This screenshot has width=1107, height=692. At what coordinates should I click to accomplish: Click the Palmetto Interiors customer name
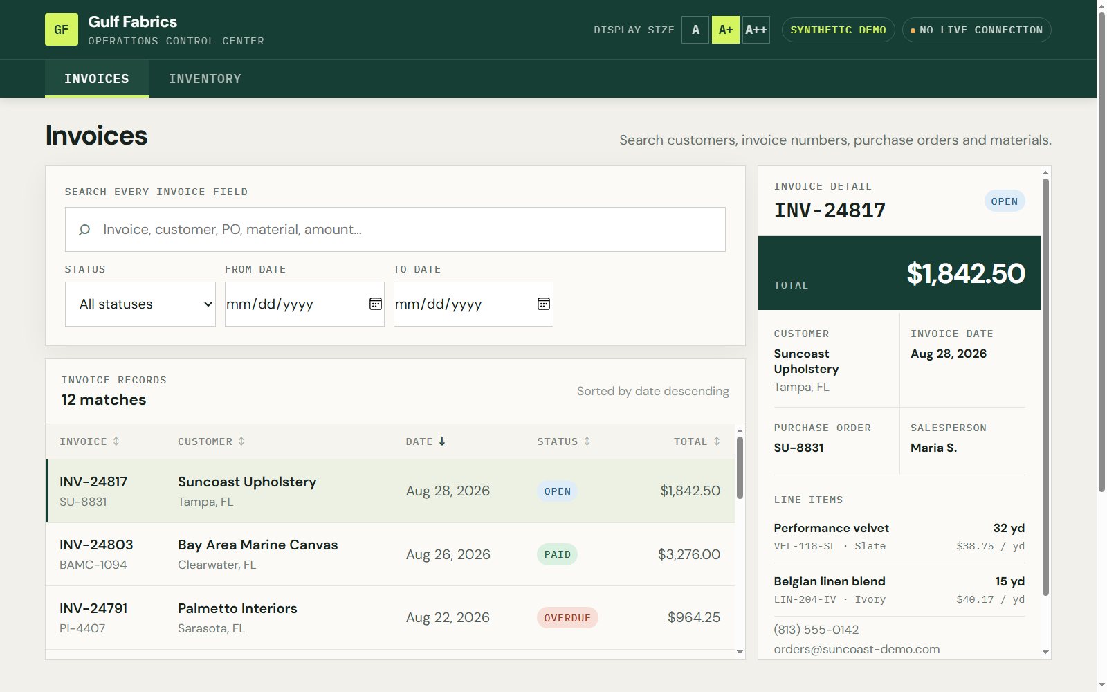[237, 608]
